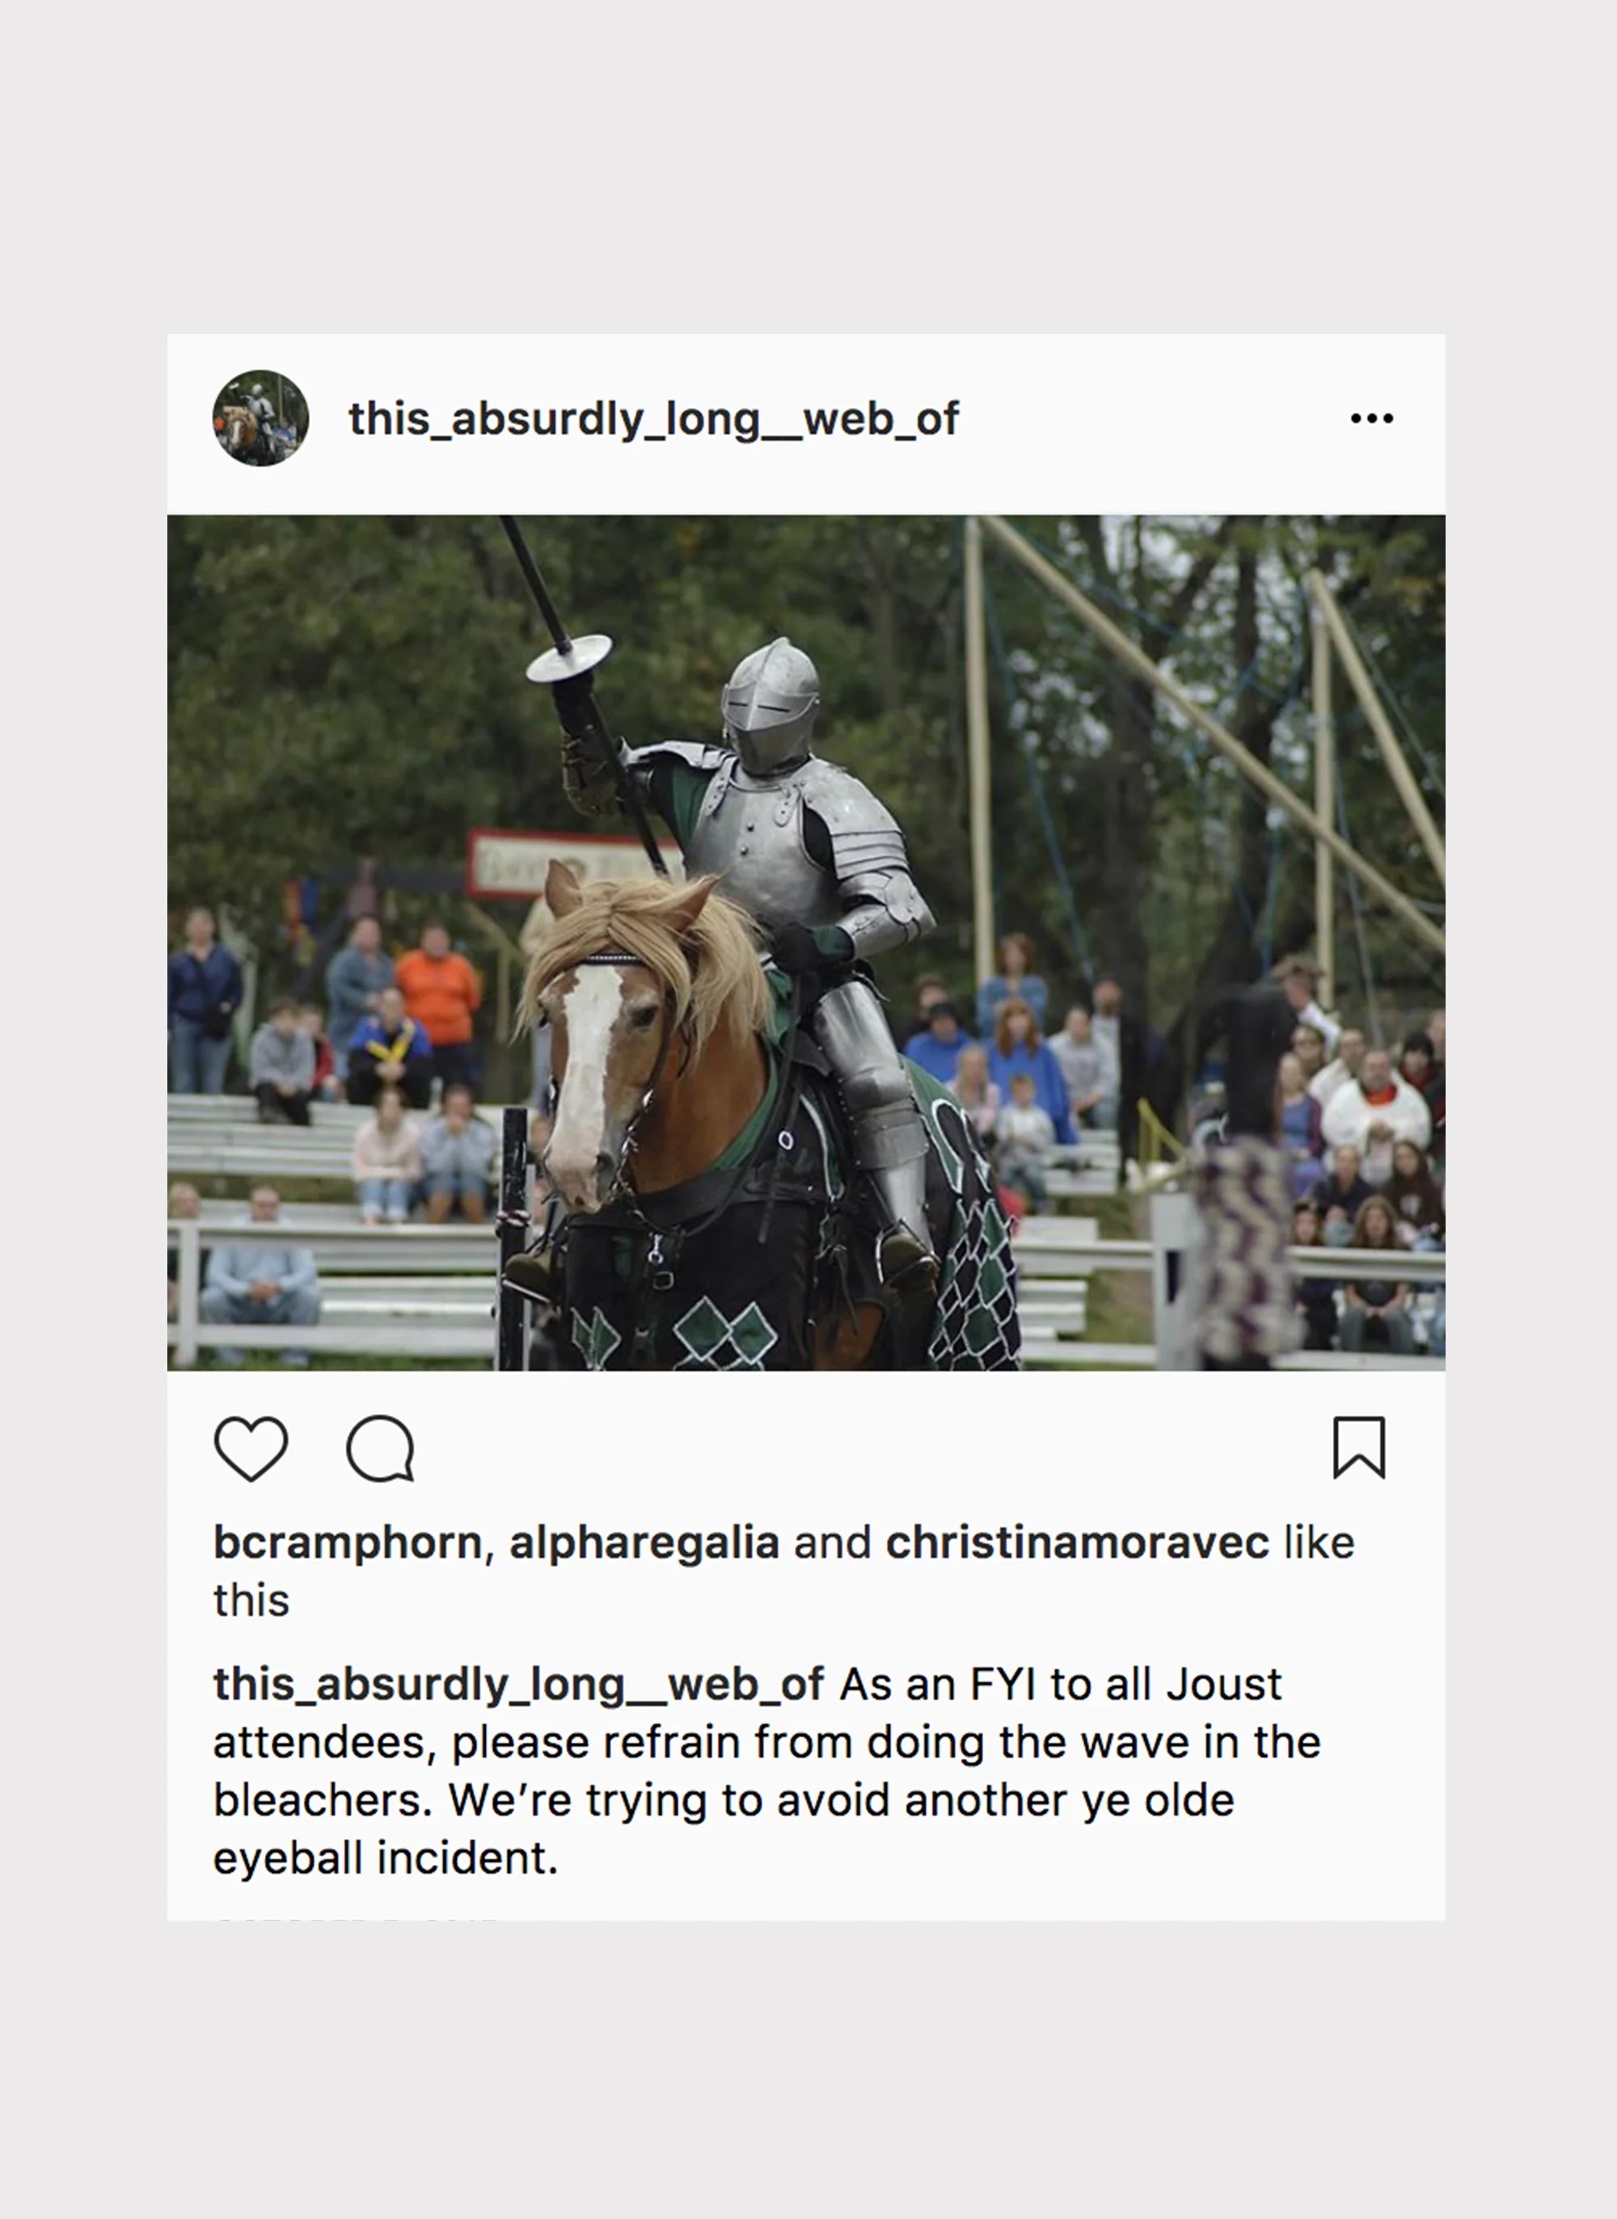Visit alpharegalia's profile from the likes
The height and width of the screenshot is (2219, 1617).
pos(644,1543)
